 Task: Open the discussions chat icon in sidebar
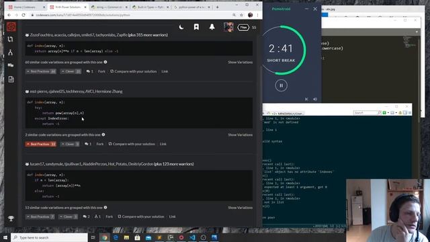11,65
